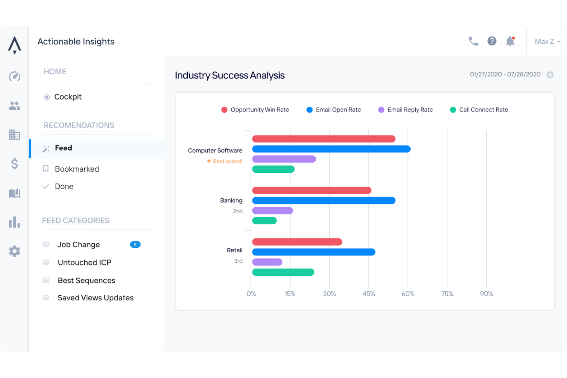
Task: Toggle the Call Connect Rate legend series
Action: pos(479,110)
